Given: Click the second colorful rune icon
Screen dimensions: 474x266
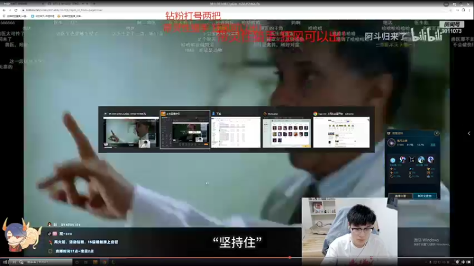Looking at the screenshot, I should (402, 160).
